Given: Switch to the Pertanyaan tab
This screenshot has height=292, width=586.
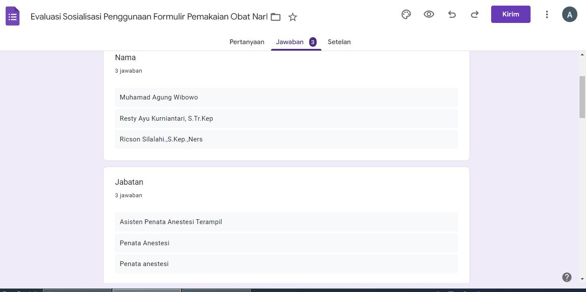Looking at the screenshot, I should pyautogui.click(x=247, y=42).
